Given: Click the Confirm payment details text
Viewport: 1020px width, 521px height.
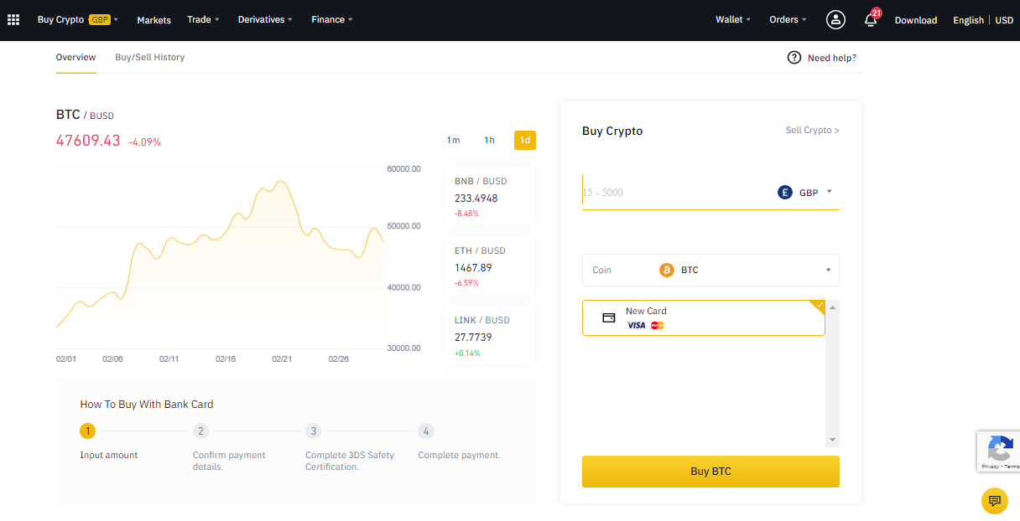Looking at the screenshot, I should coord(229,461).
